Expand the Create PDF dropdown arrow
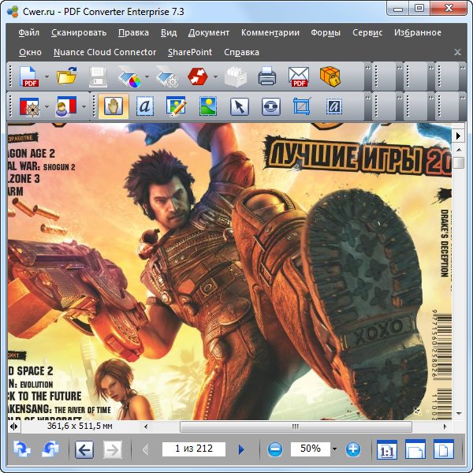This screenshot has height=473, width=473. click(x=47, y=77)
